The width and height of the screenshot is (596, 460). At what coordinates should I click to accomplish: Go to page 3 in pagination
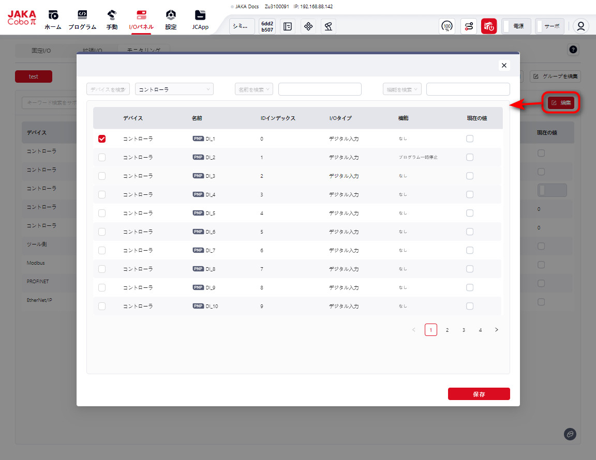pyautogui.click(x=464, y=330)
